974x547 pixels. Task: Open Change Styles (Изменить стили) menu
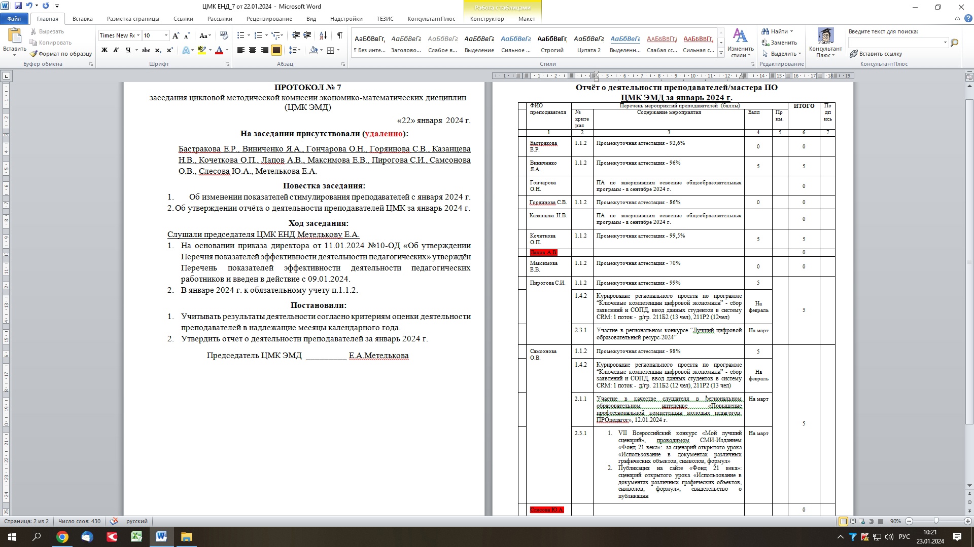coord(740,44)
